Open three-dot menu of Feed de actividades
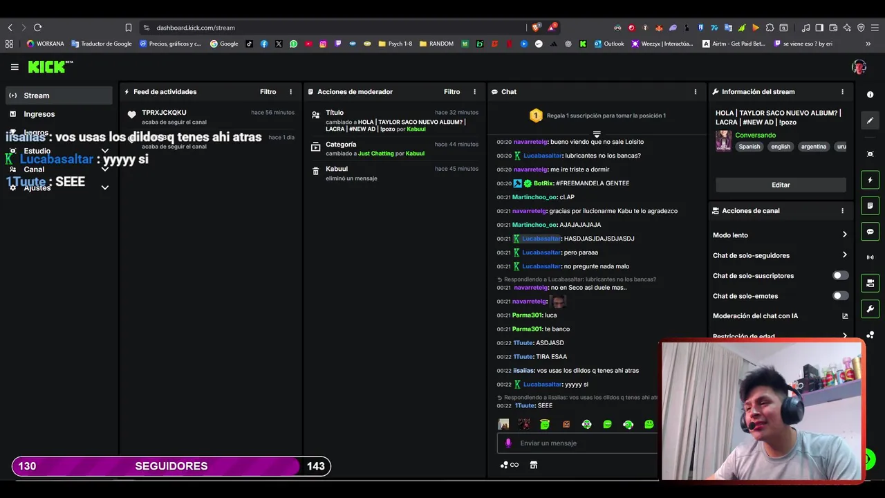 click(x=290, y=92)
